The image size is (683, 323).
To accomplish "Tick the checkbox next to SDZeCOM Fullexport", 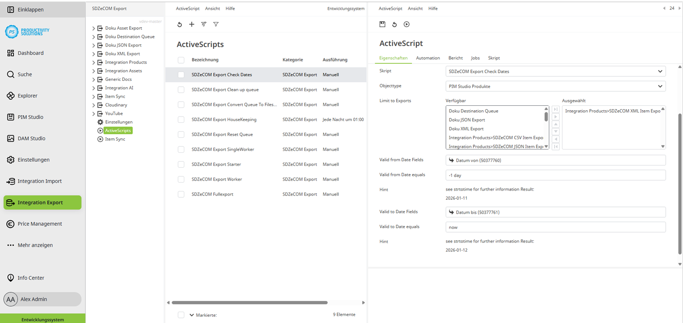I will [181, 194].
